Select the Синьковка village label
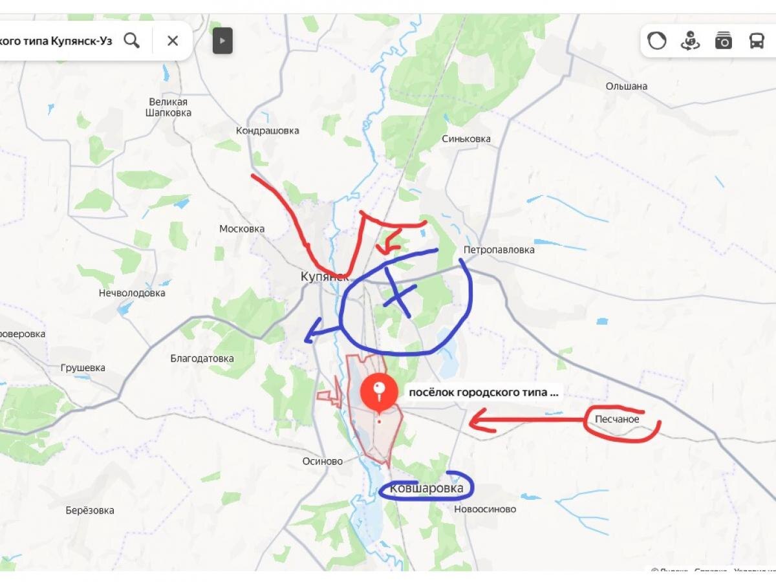Image resolution: width=776 pixels, height=582 pixels. (x=466, y=138)
